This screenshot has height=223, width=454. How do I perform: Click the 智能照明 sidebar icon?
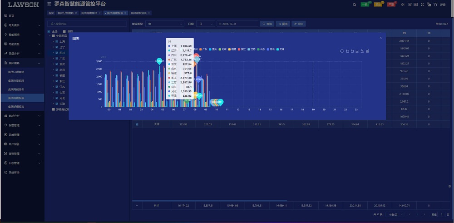5,35
